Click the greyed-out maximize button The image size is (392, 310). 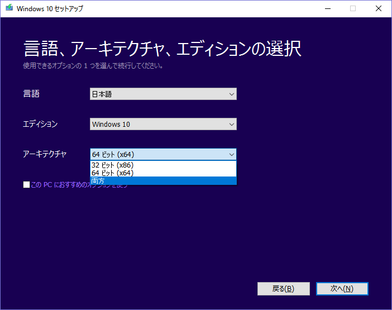tap(353, 9)
